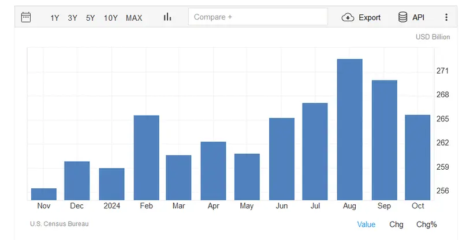Select the 1Y time range

tap(54, 18)
